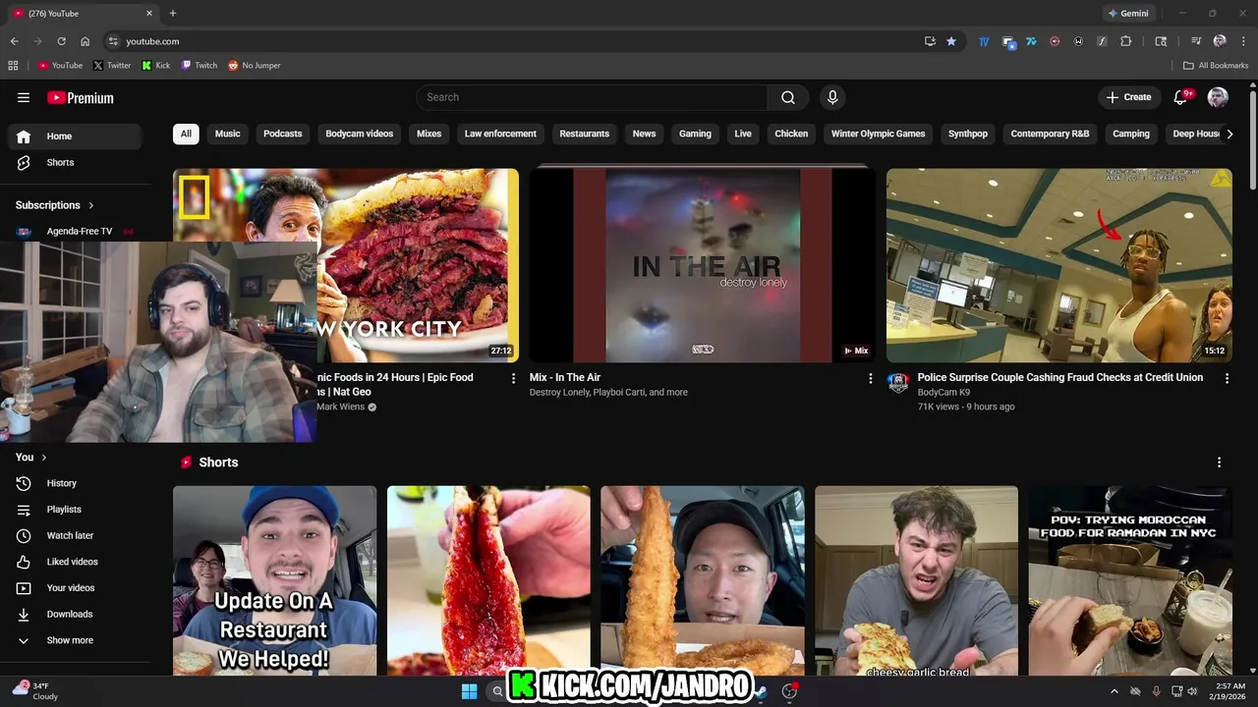
Task: Select the Bodycam videos filter chip
Action: (x=360, y=134)
